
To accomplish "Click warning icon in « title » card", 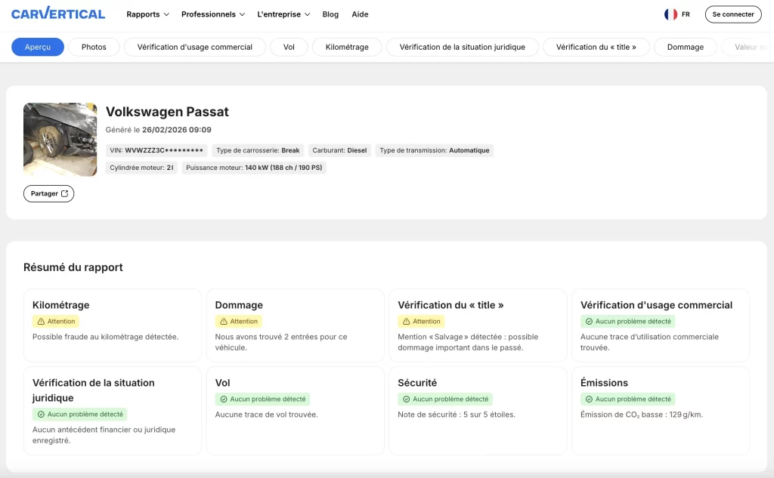I will tap(406, 321).
